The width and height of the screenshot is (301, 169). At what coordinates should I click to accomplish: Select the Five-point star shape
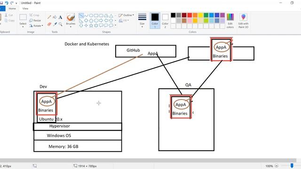91,25
